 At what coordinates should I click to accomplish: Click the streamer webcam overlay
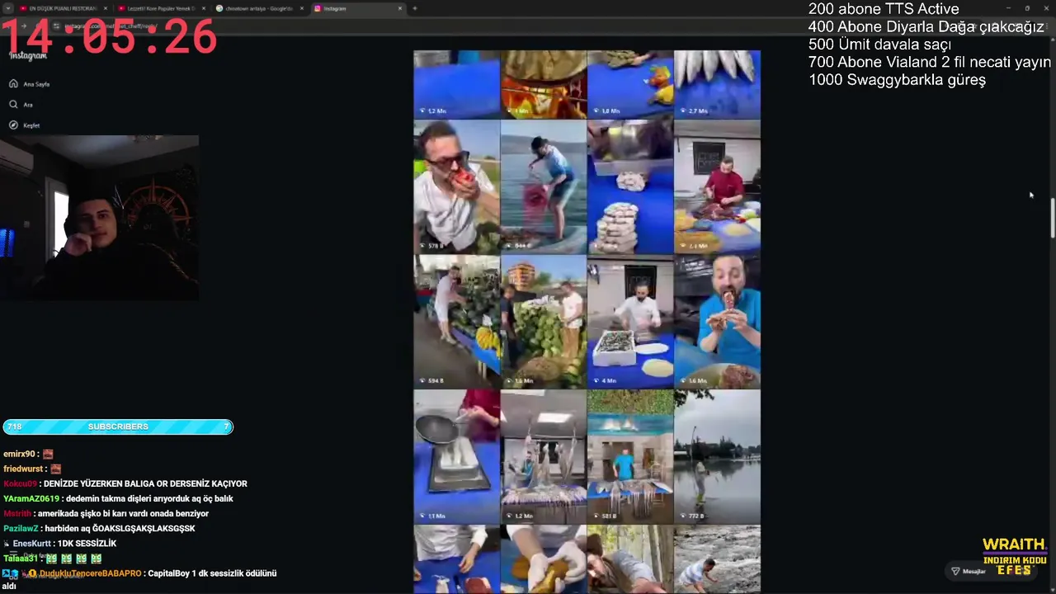pos(99,218)
